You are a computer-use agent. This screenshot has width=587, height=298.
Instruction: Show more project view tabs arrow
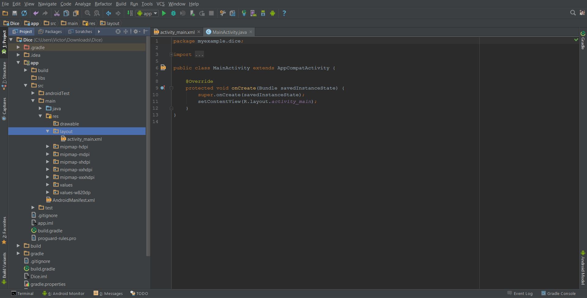(99, 31)
